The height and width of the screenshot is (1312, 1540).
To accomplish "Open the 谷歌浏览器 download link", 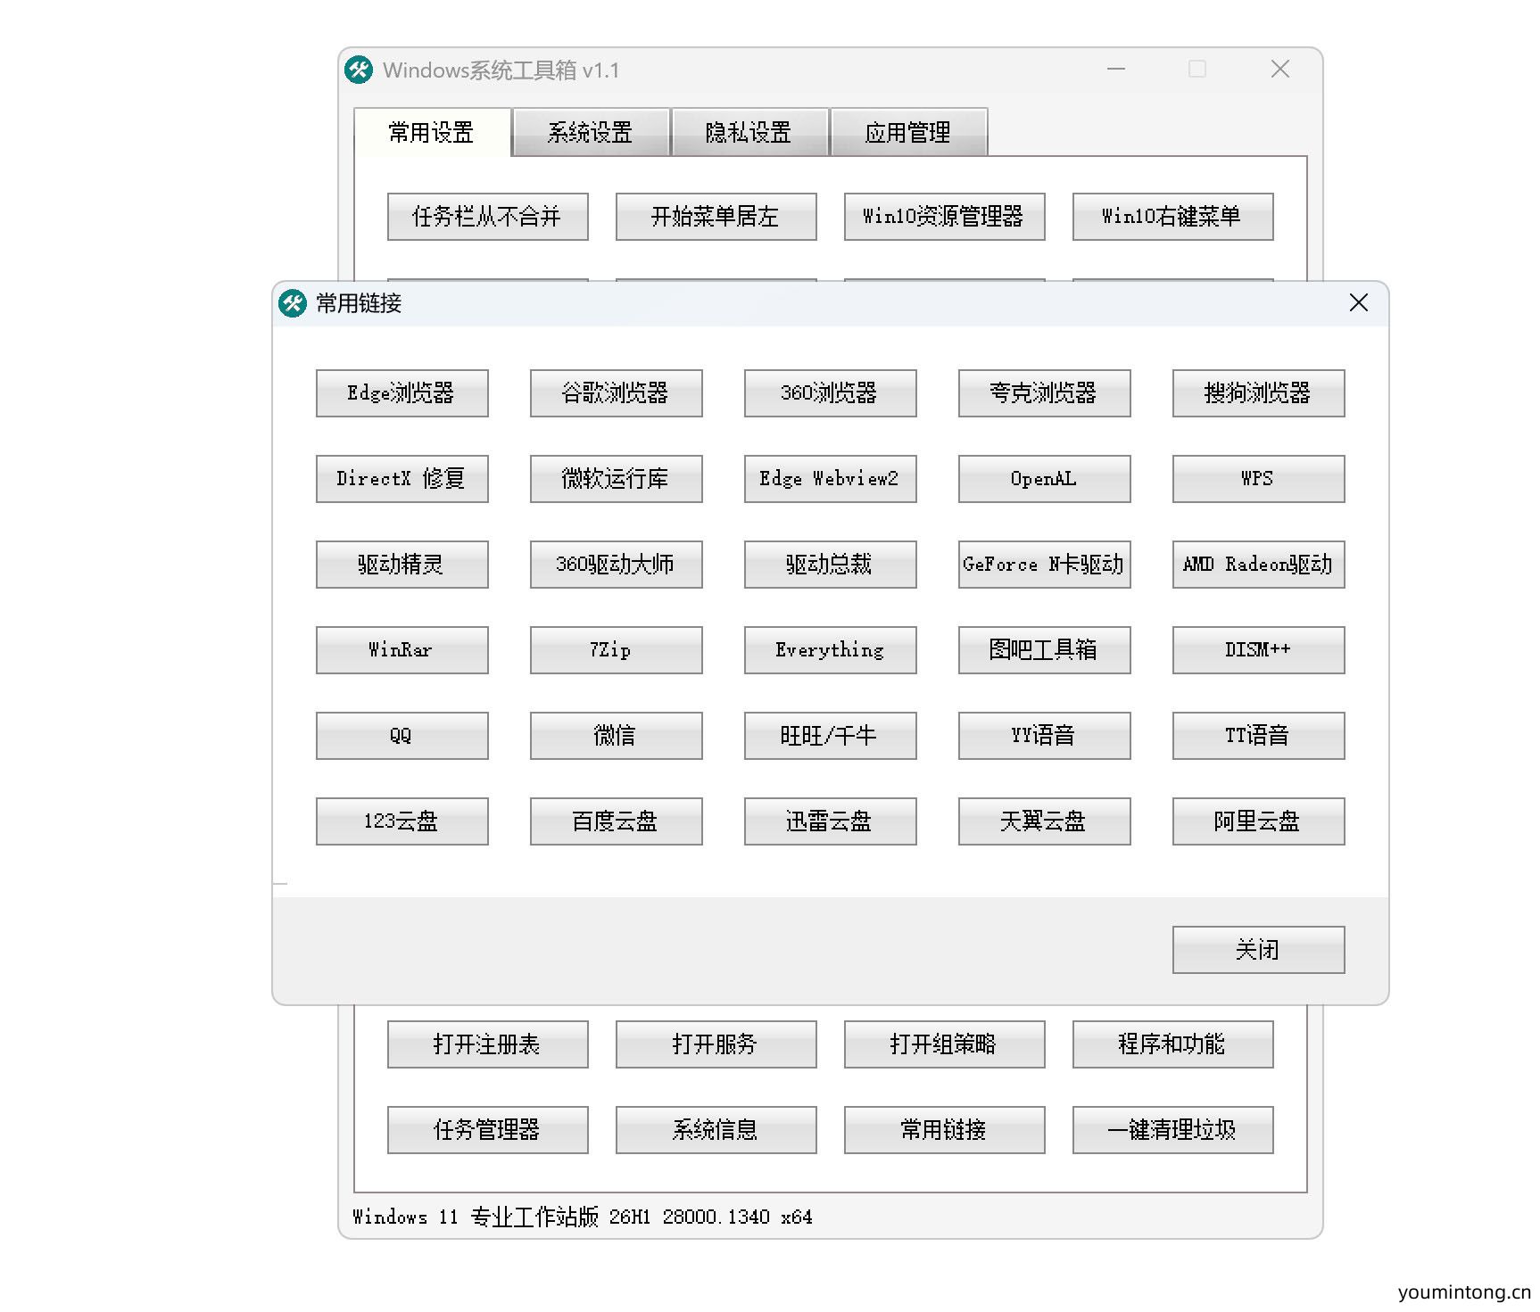I will (x=616, y=392).
